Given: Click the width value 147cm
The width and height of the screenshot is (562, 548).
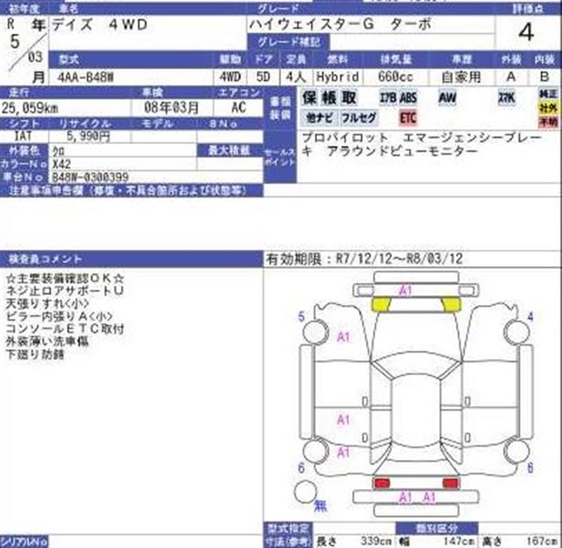Looking at the screenshot, I should [459, 541].
